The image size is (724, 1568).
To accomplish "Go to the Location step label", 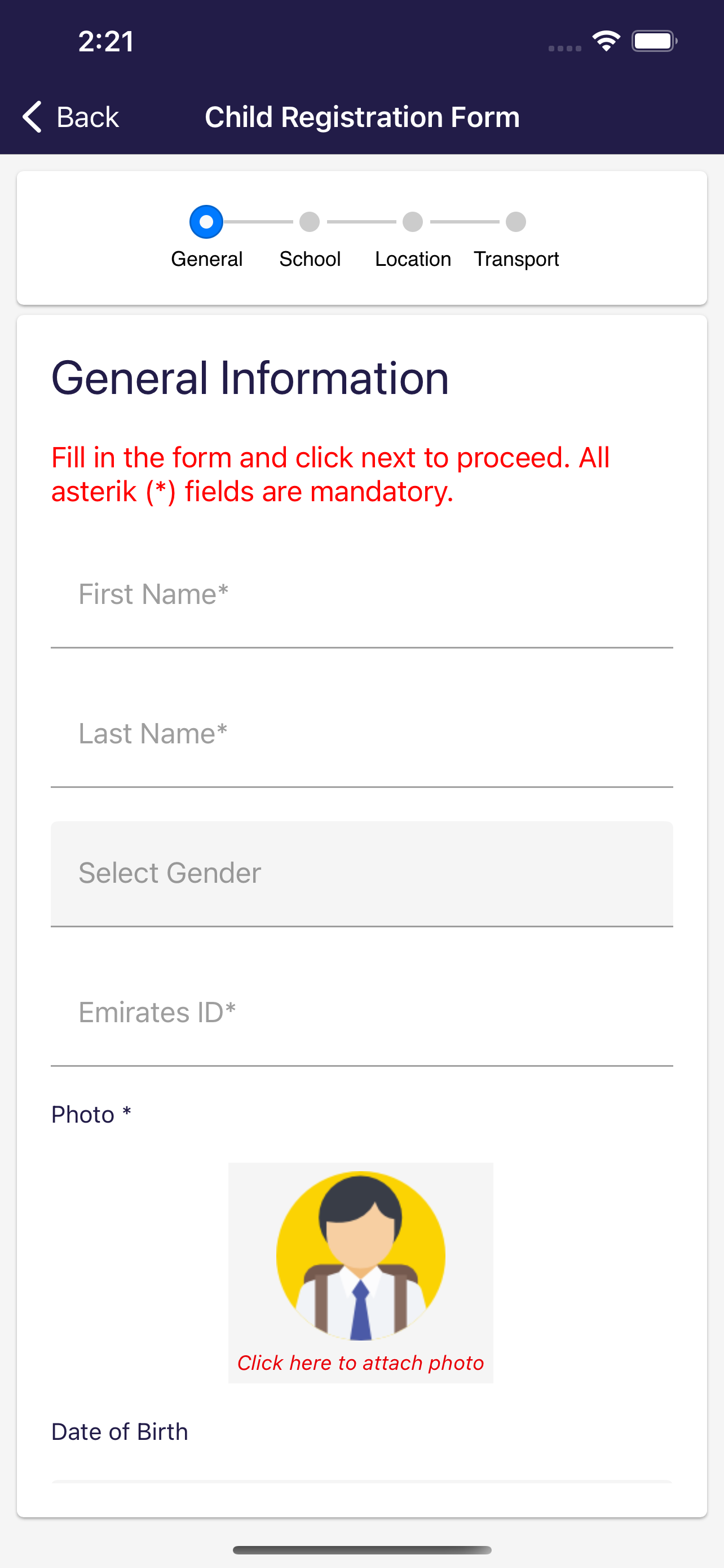I will (x=413, y=259).
